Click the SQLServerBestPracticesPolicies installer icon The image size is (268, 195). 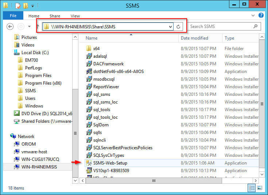pos(89,148)
